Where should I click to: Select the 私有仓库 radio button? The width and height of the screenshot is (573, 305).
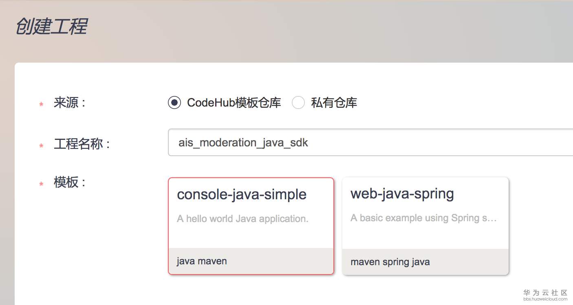point(298,103)
